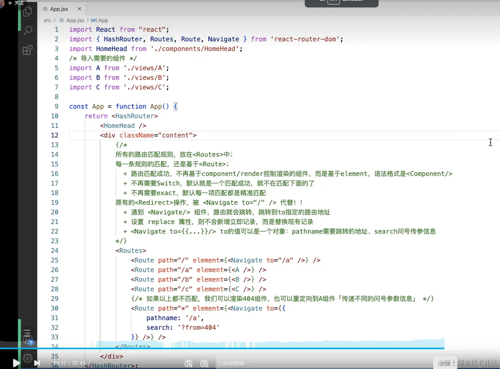Toggle the danmaku display icon
Viewport: 500px width, 369px height.
[x=189, y=363]
